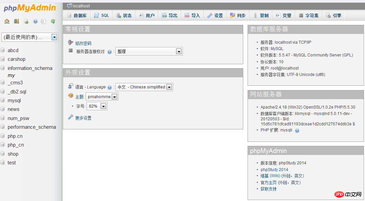This screenshot has width=365, height=201.
Task: Select the _db2.sql database
Action: (17, 92)
